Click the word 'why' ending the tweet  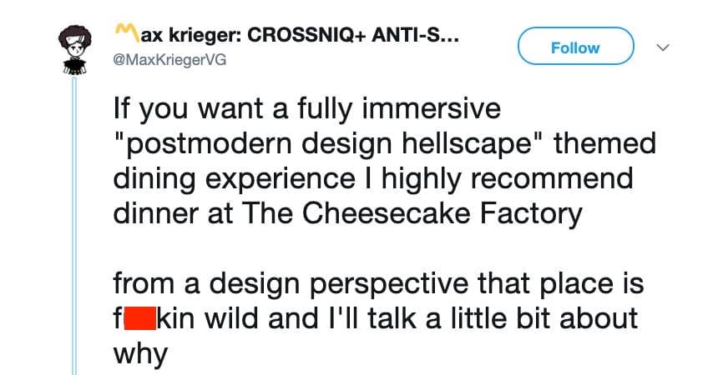click(140, 354)
